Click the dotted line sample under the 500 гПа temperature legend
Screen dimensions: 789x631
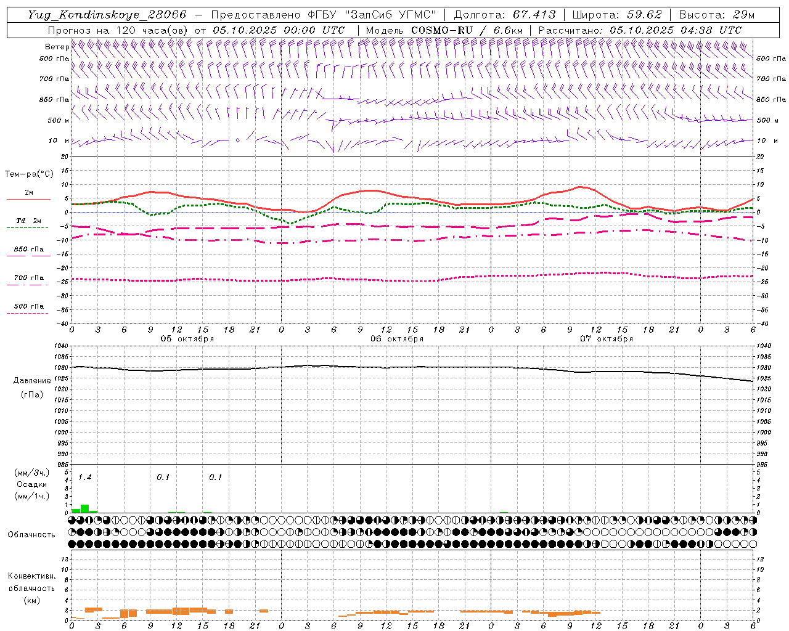point(27,313)
